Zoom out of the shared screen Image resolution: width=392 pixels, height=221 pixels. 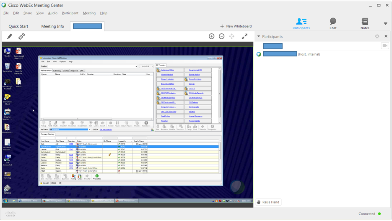click(221, 36)
